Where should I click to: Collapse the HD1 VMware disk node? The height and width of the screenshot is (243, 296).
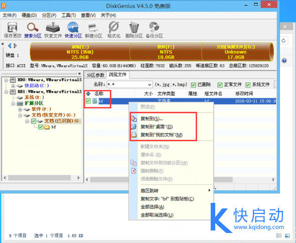(x=6, y=92)
